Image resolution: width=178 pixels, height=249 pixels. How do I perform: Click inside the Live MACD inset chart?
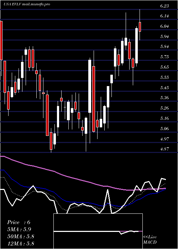pos(98,231)
